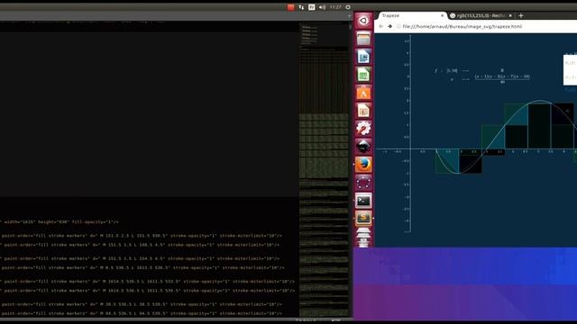The height and width of the screenshot is (324, 577).
Task: Open the Files manager in dock
Action: (x=363, y=39)
